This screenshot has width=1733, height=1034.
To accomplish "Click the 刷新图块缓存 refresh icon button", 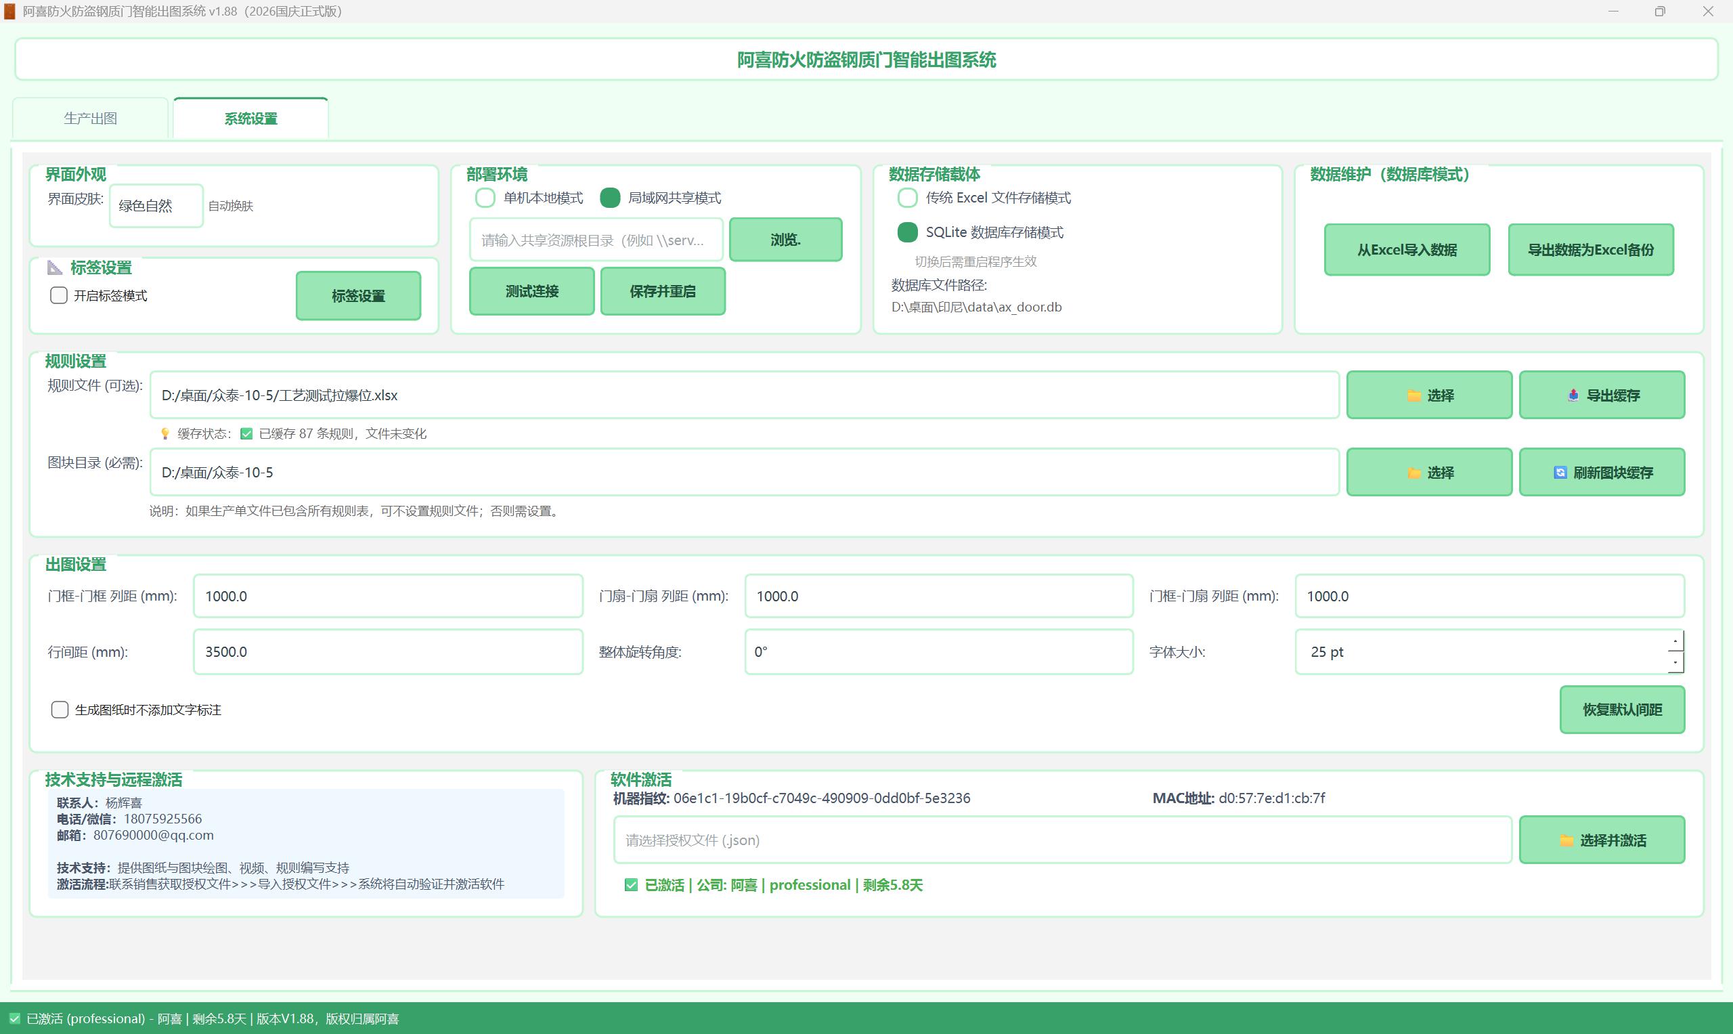I will [x=1602, y=473].
